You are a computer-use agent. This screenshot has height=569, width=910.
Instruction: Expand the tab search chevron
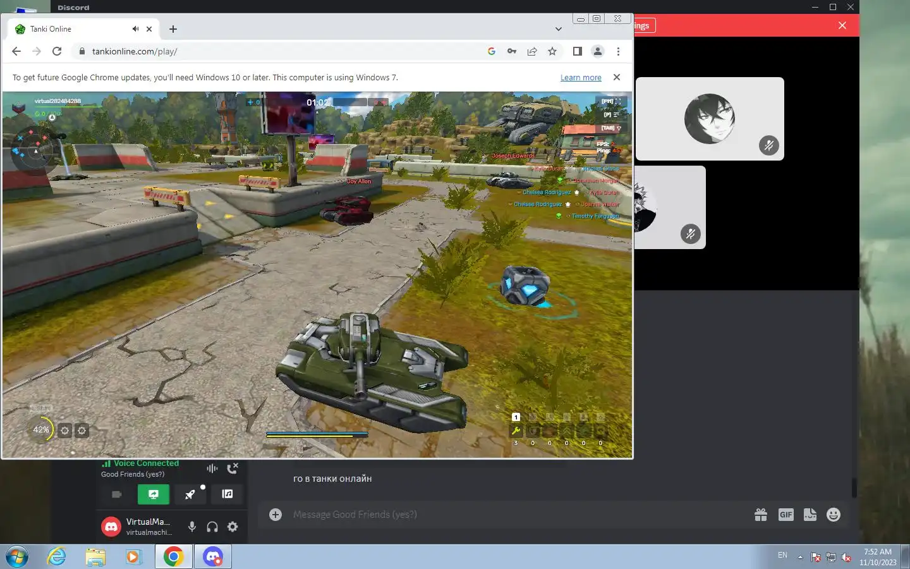point(559,29)
